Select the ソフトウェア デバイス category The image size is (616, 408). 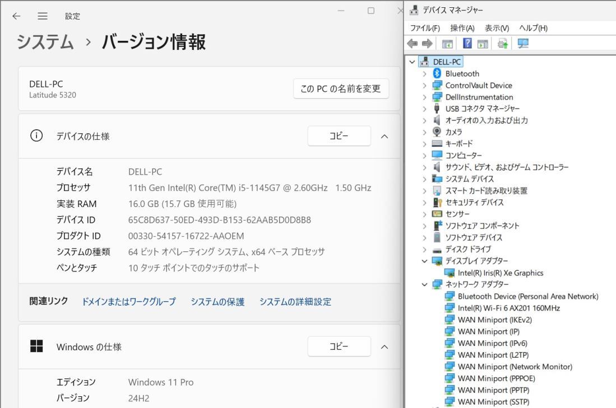click(474, 237)
